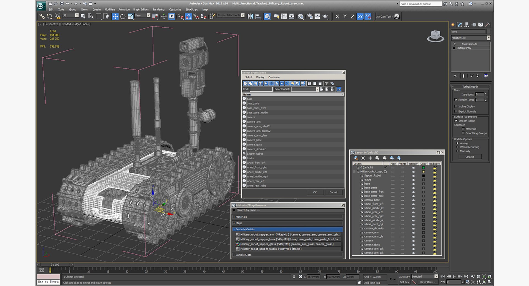529x286 pixels.
Task: Choose the Select and Link tool
Action: (42, 16)
